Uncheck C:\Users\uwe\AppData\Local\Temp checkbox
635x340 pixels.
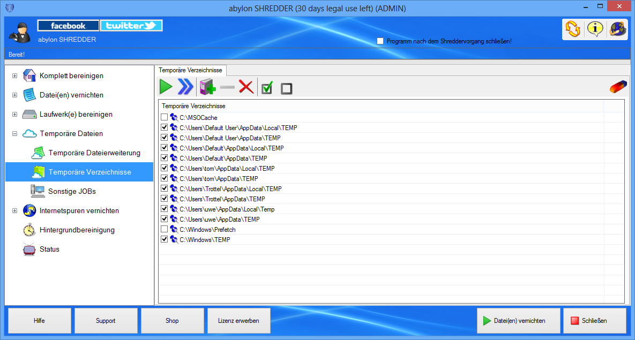point(164,209)
